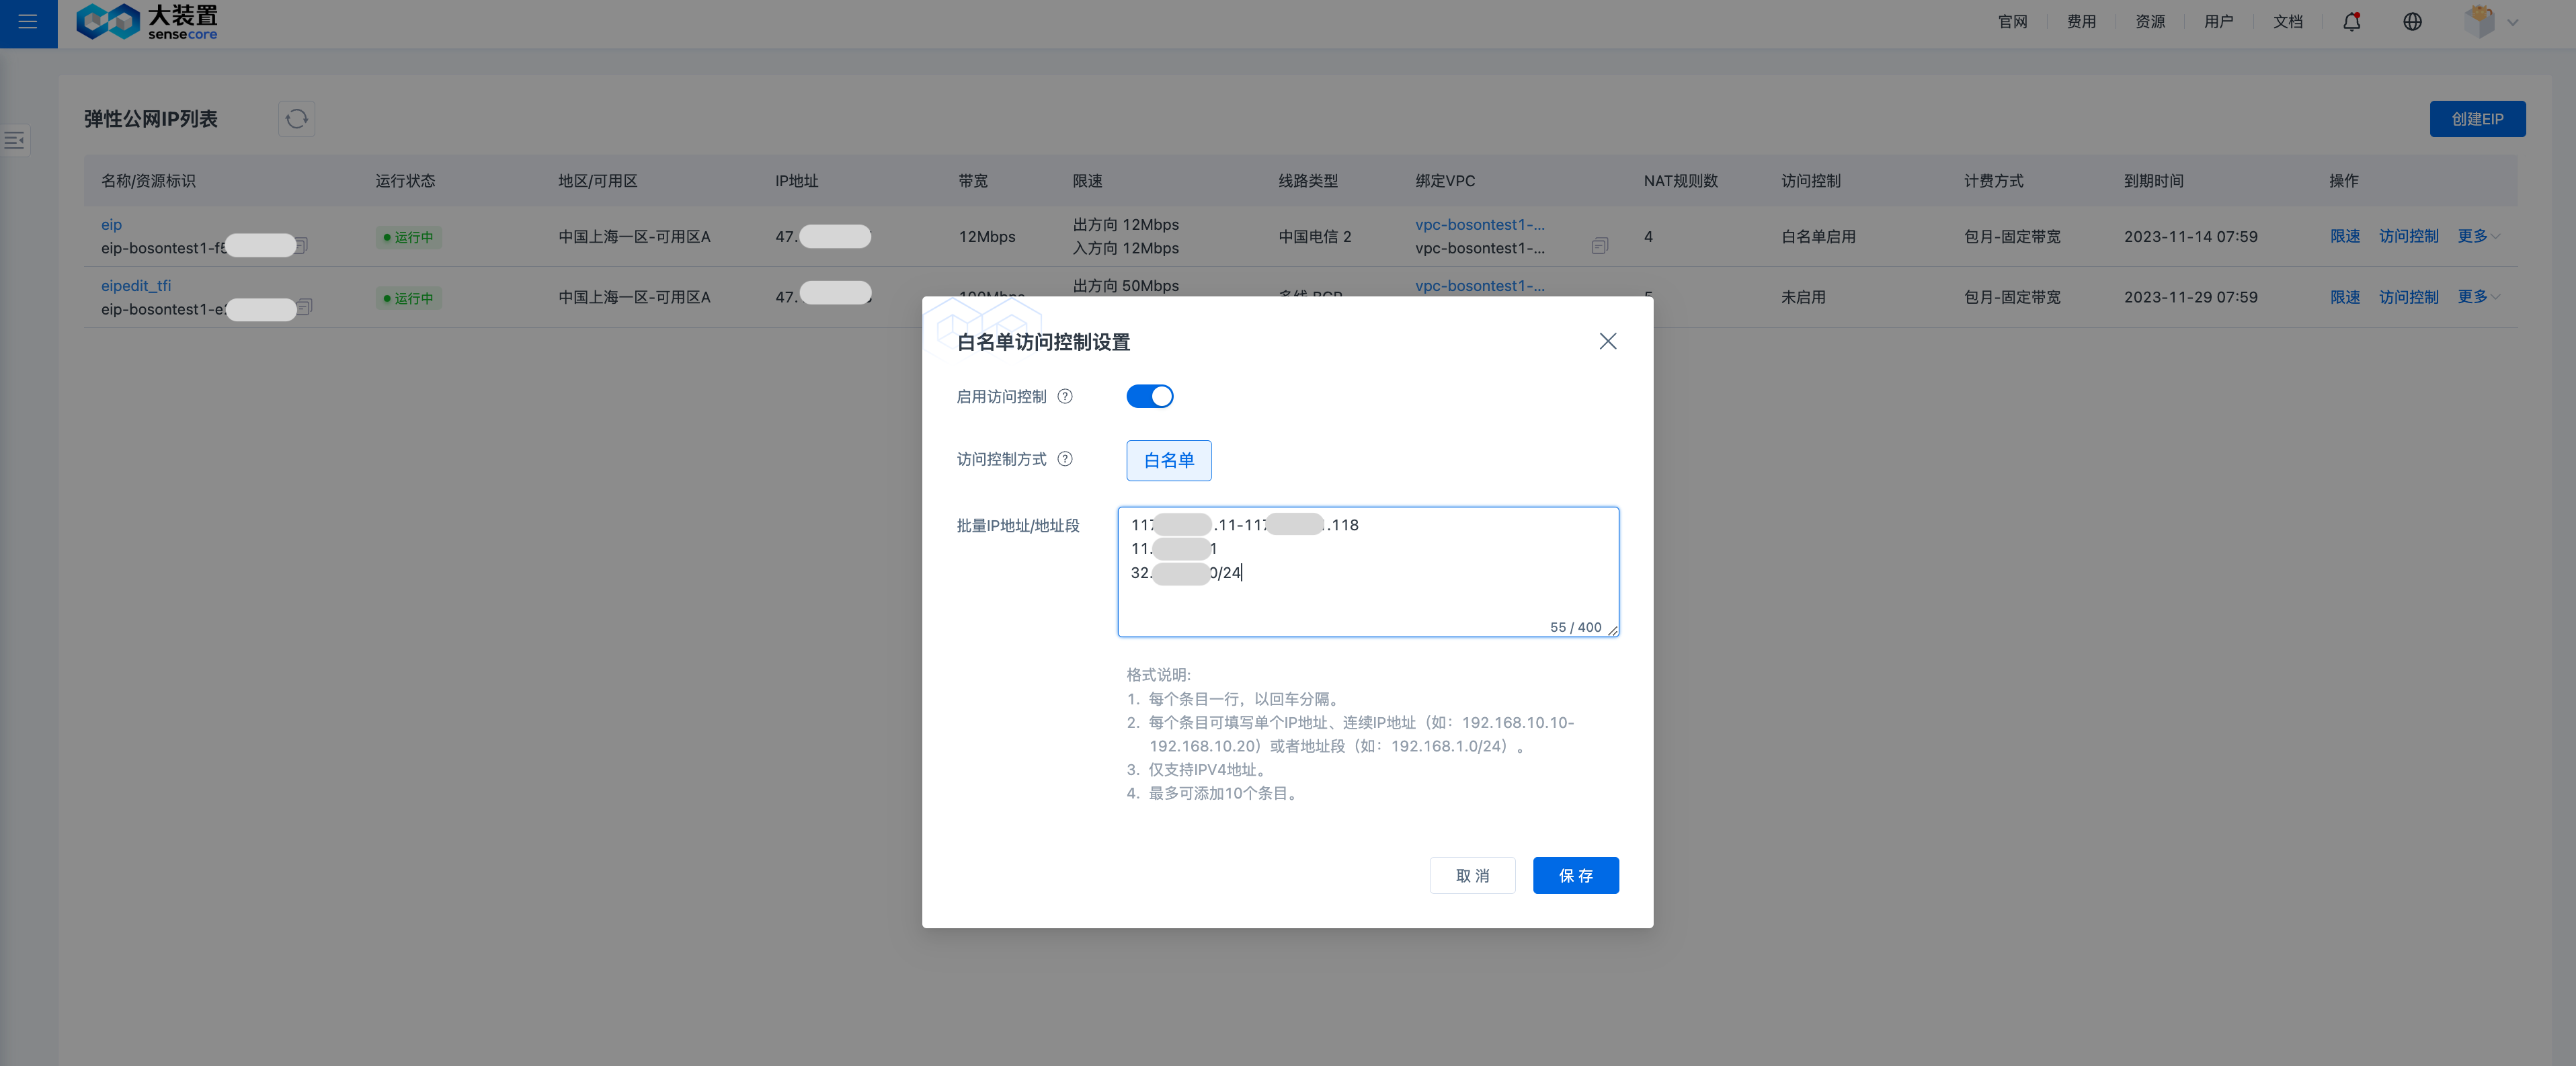Screen dimensions: 2576x1066
Task: Expand the user avatar dropdown arrow
Action: [x=2512, y=23]
